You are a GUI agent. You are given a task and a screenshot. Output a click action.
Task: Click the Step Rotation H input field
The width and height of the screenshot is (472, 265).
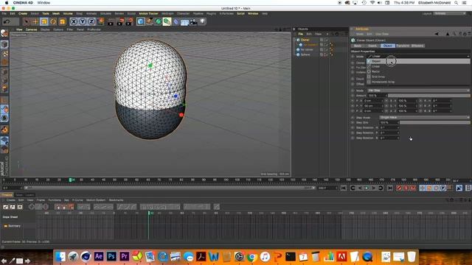click(389, 127)
